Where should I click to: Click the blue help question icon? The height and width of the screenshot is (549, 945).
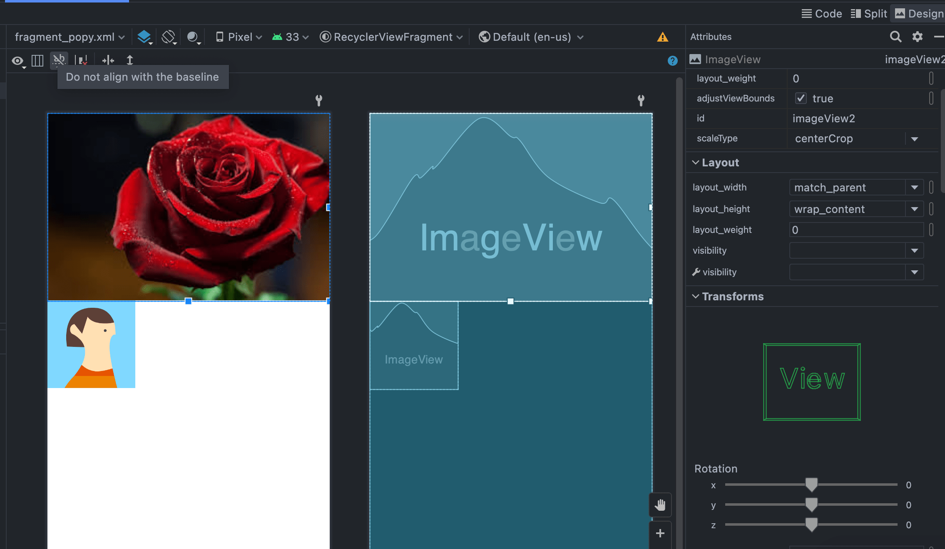point(672,61)
